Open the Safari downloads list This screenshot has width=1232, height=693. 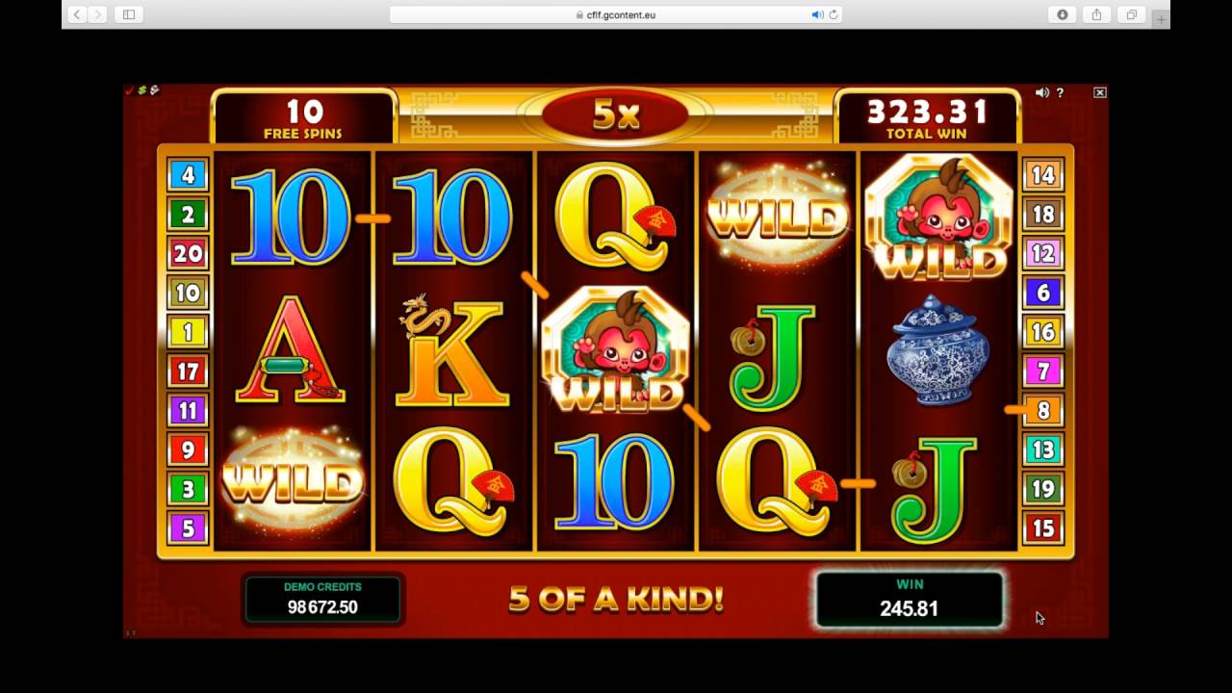click(x=1063, y=14)
